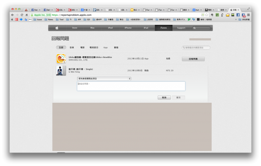Click the cancel button below text area

coord(164,97)
